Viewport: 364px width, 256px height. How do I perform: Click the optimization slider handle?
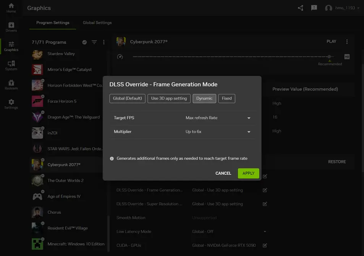[329, 56]
